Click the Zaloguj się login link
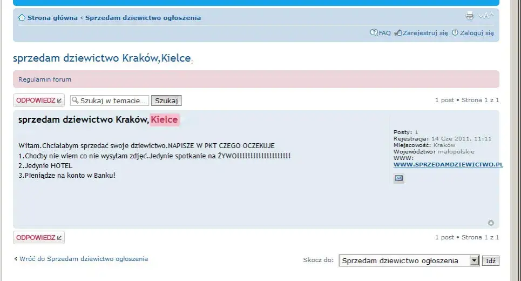Image resolution: width=521 pixels, height=281 pixels. click(x=473, y=33)
